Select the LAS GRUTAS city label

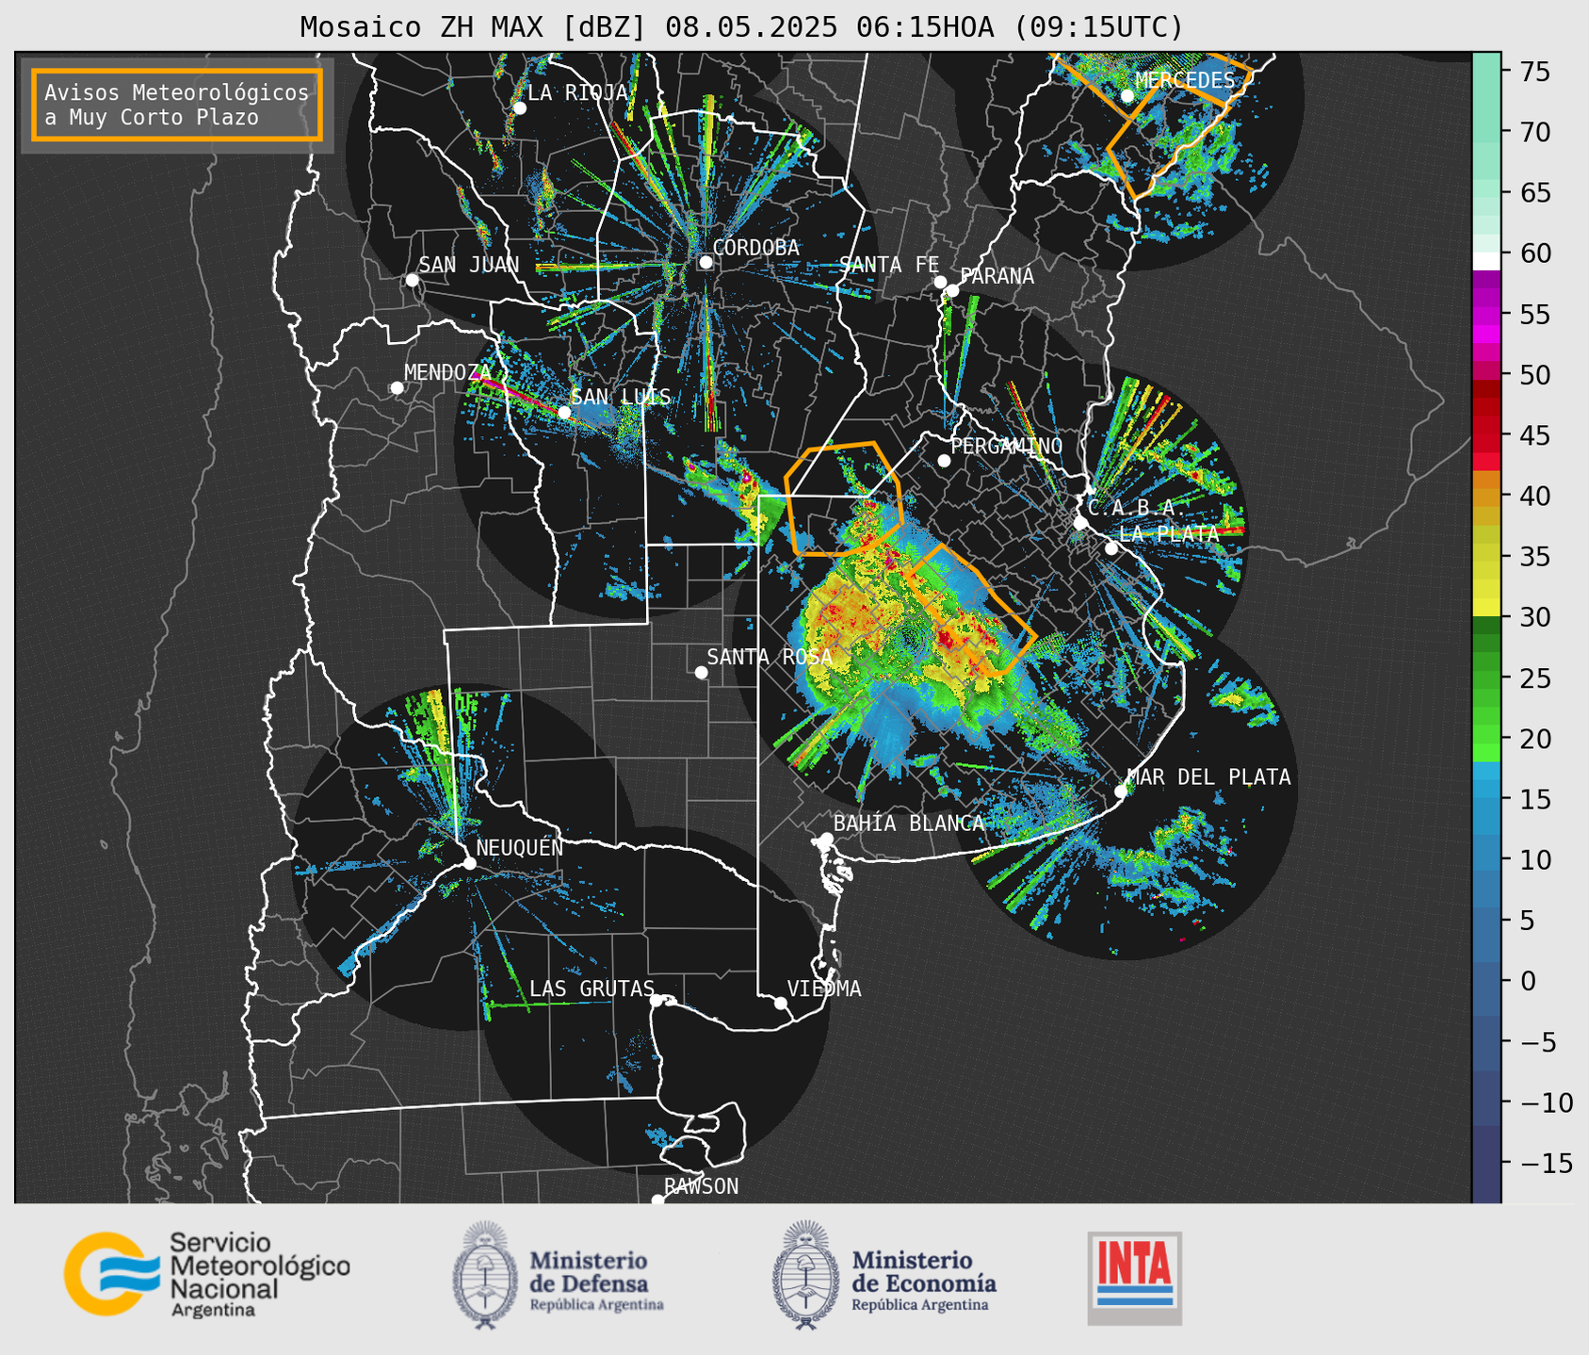click(592, 988)
